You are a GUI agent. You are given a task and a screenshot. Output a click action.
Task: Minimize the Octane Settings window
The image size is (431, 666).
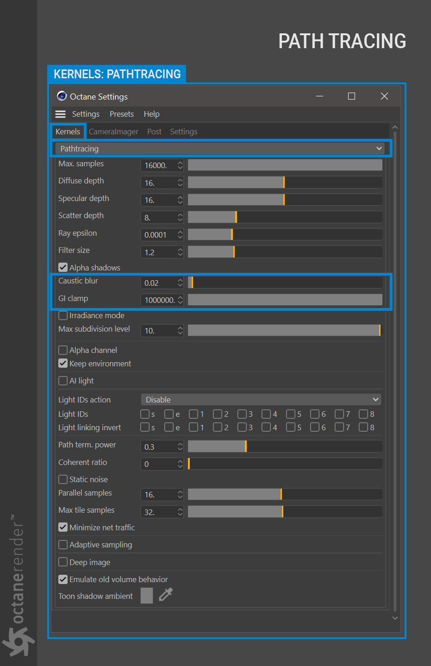point(319,96)
